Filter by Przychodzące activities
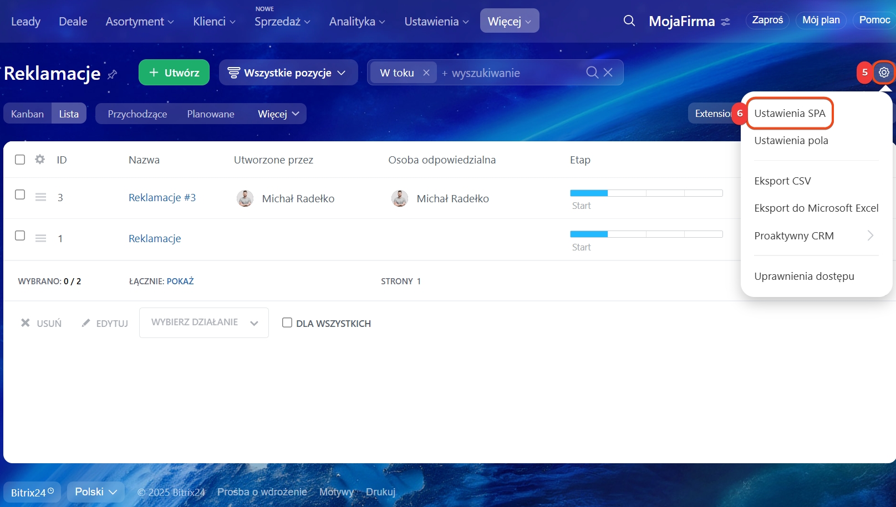Viewport: 896px width, 507px height. (x=138, y=114)
